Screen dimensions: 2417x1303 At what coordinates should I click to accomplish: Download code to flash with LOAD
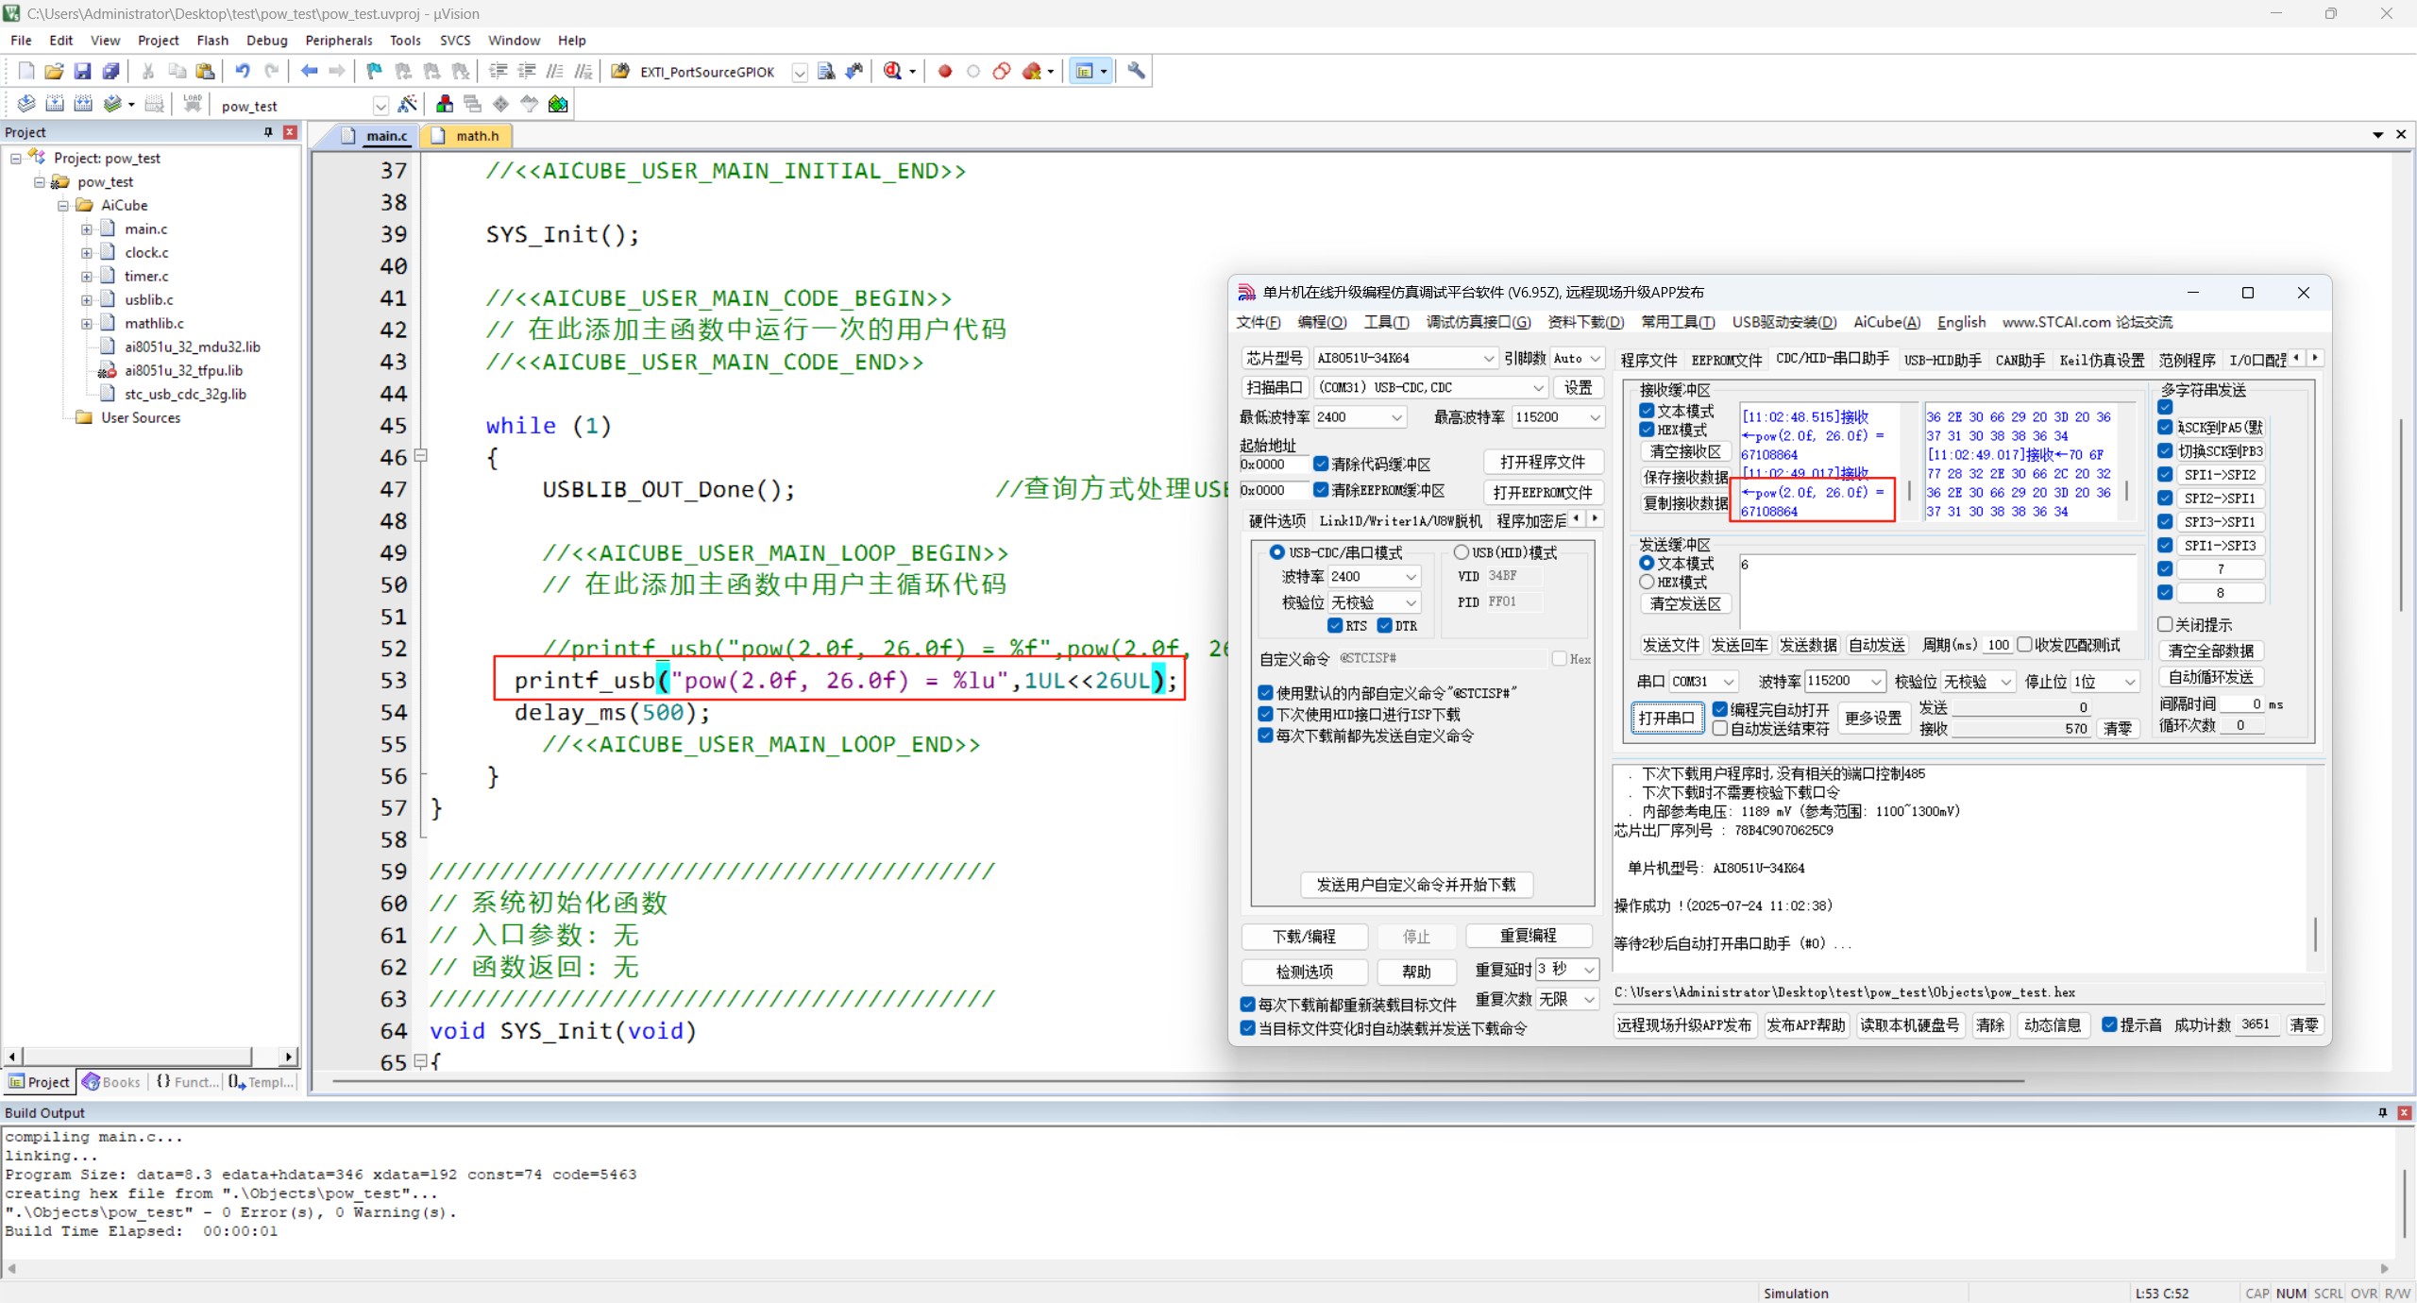[193, 104]
